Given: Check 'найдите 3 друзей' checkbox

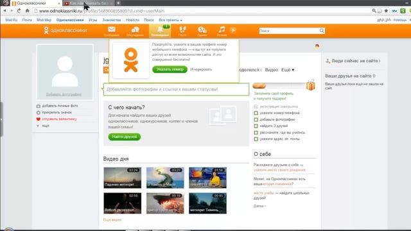Looking at the screenshot, I should 256,126.
